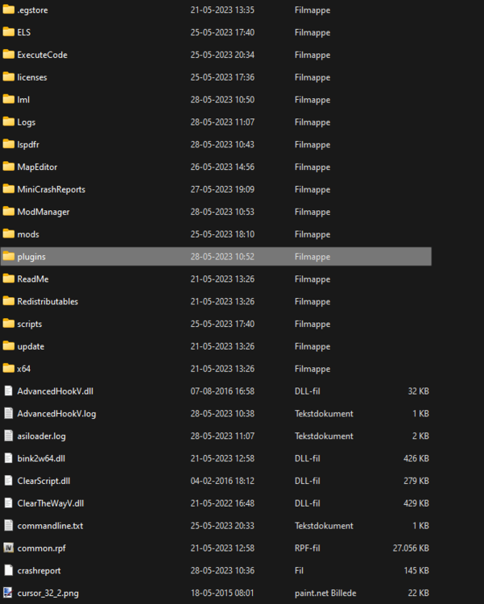Click the asiloader.log document icon
The image size is (484, 604).
(x=9, y=436)
